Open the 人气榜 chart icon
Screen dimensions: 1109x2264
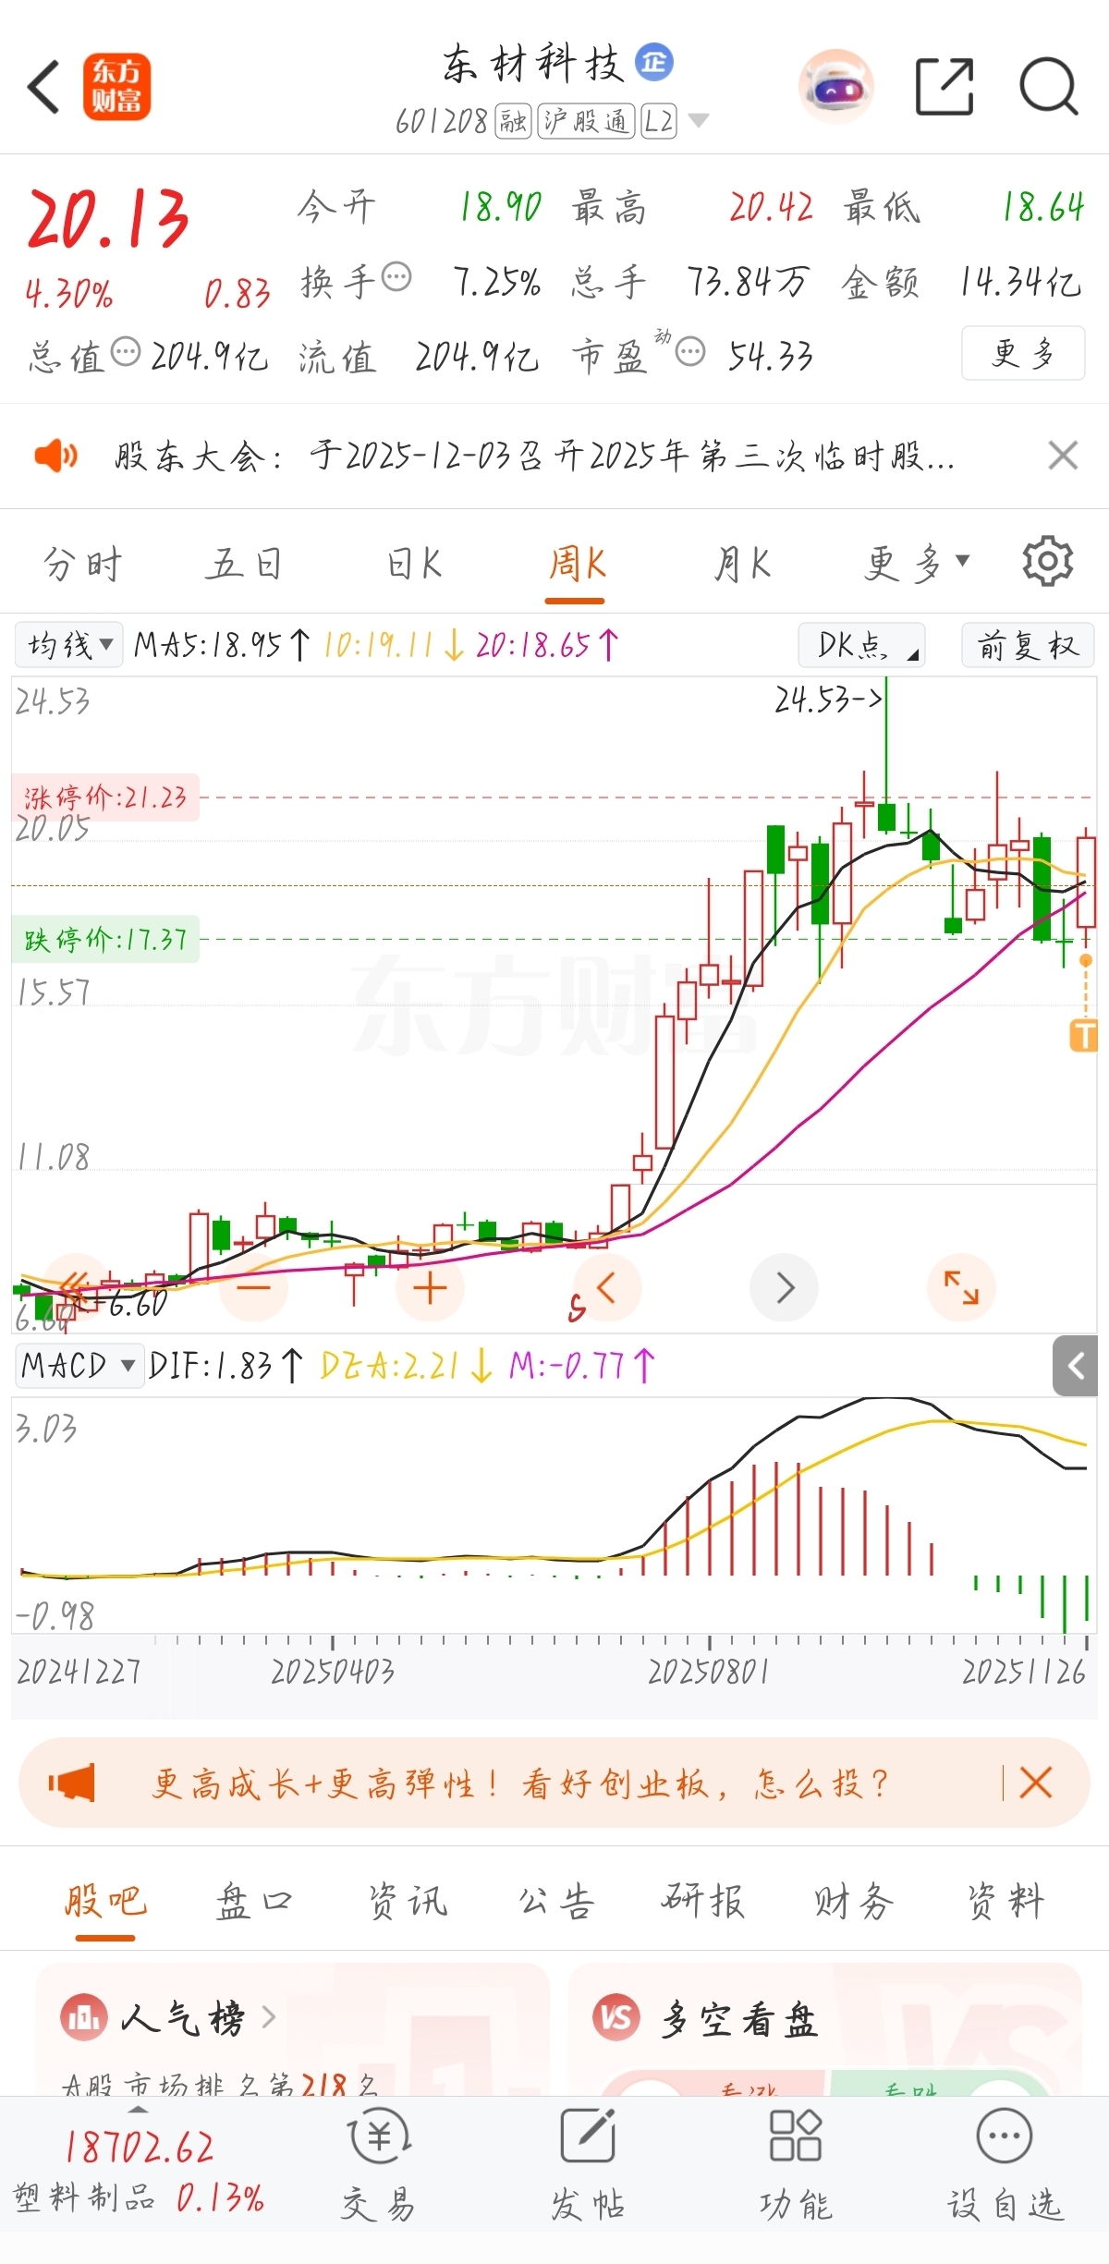click(x=83, y=2017)
